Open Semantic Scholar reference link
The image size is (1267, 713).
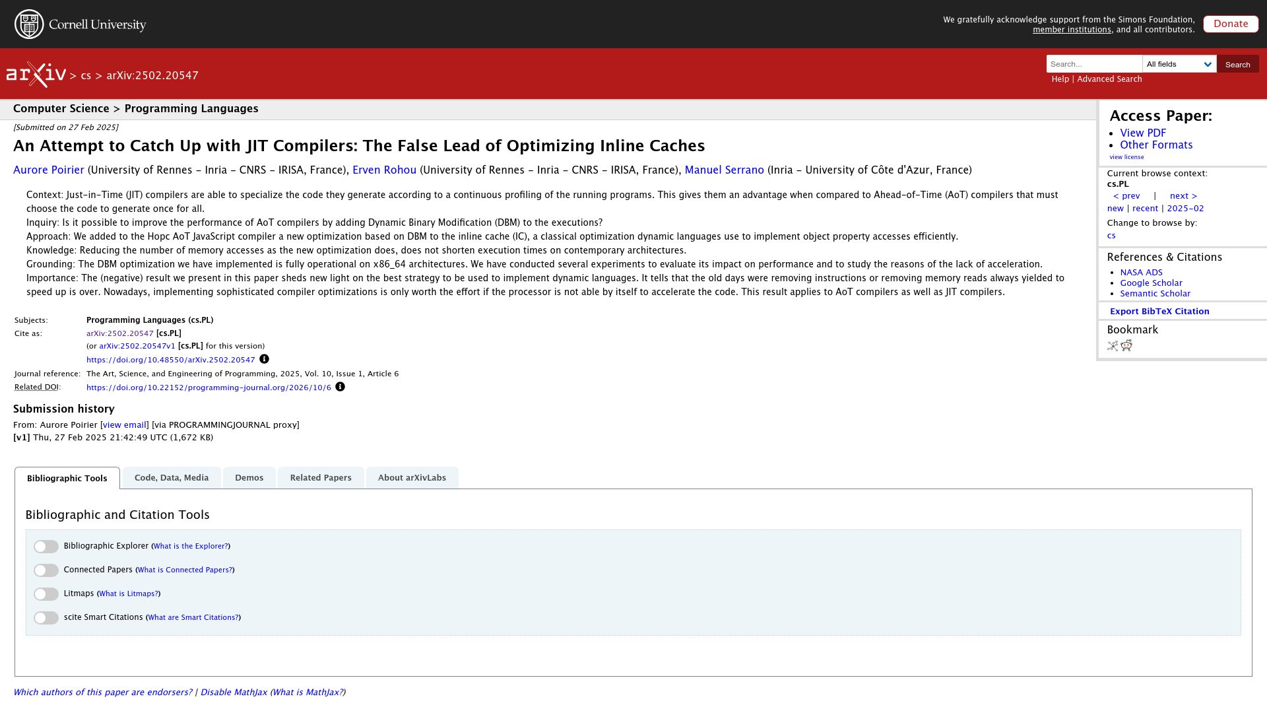pyautogui.click(x=1155, y=294)
